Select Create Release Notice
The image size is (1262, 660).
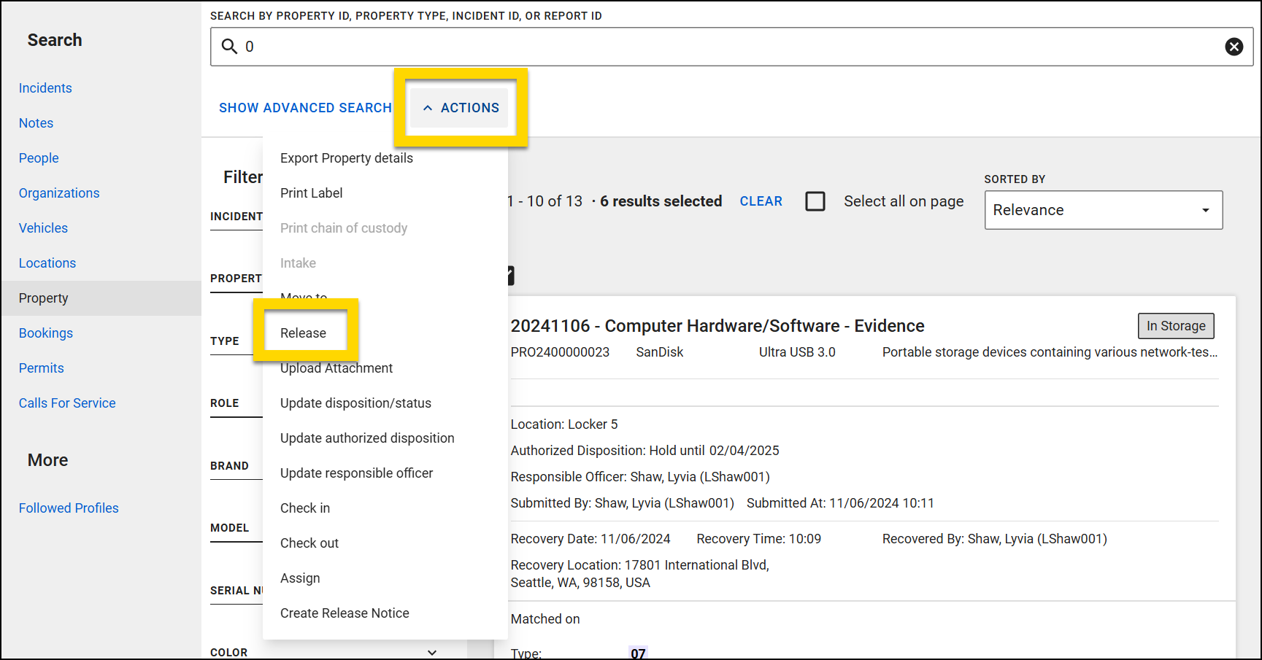pos(345,613)
